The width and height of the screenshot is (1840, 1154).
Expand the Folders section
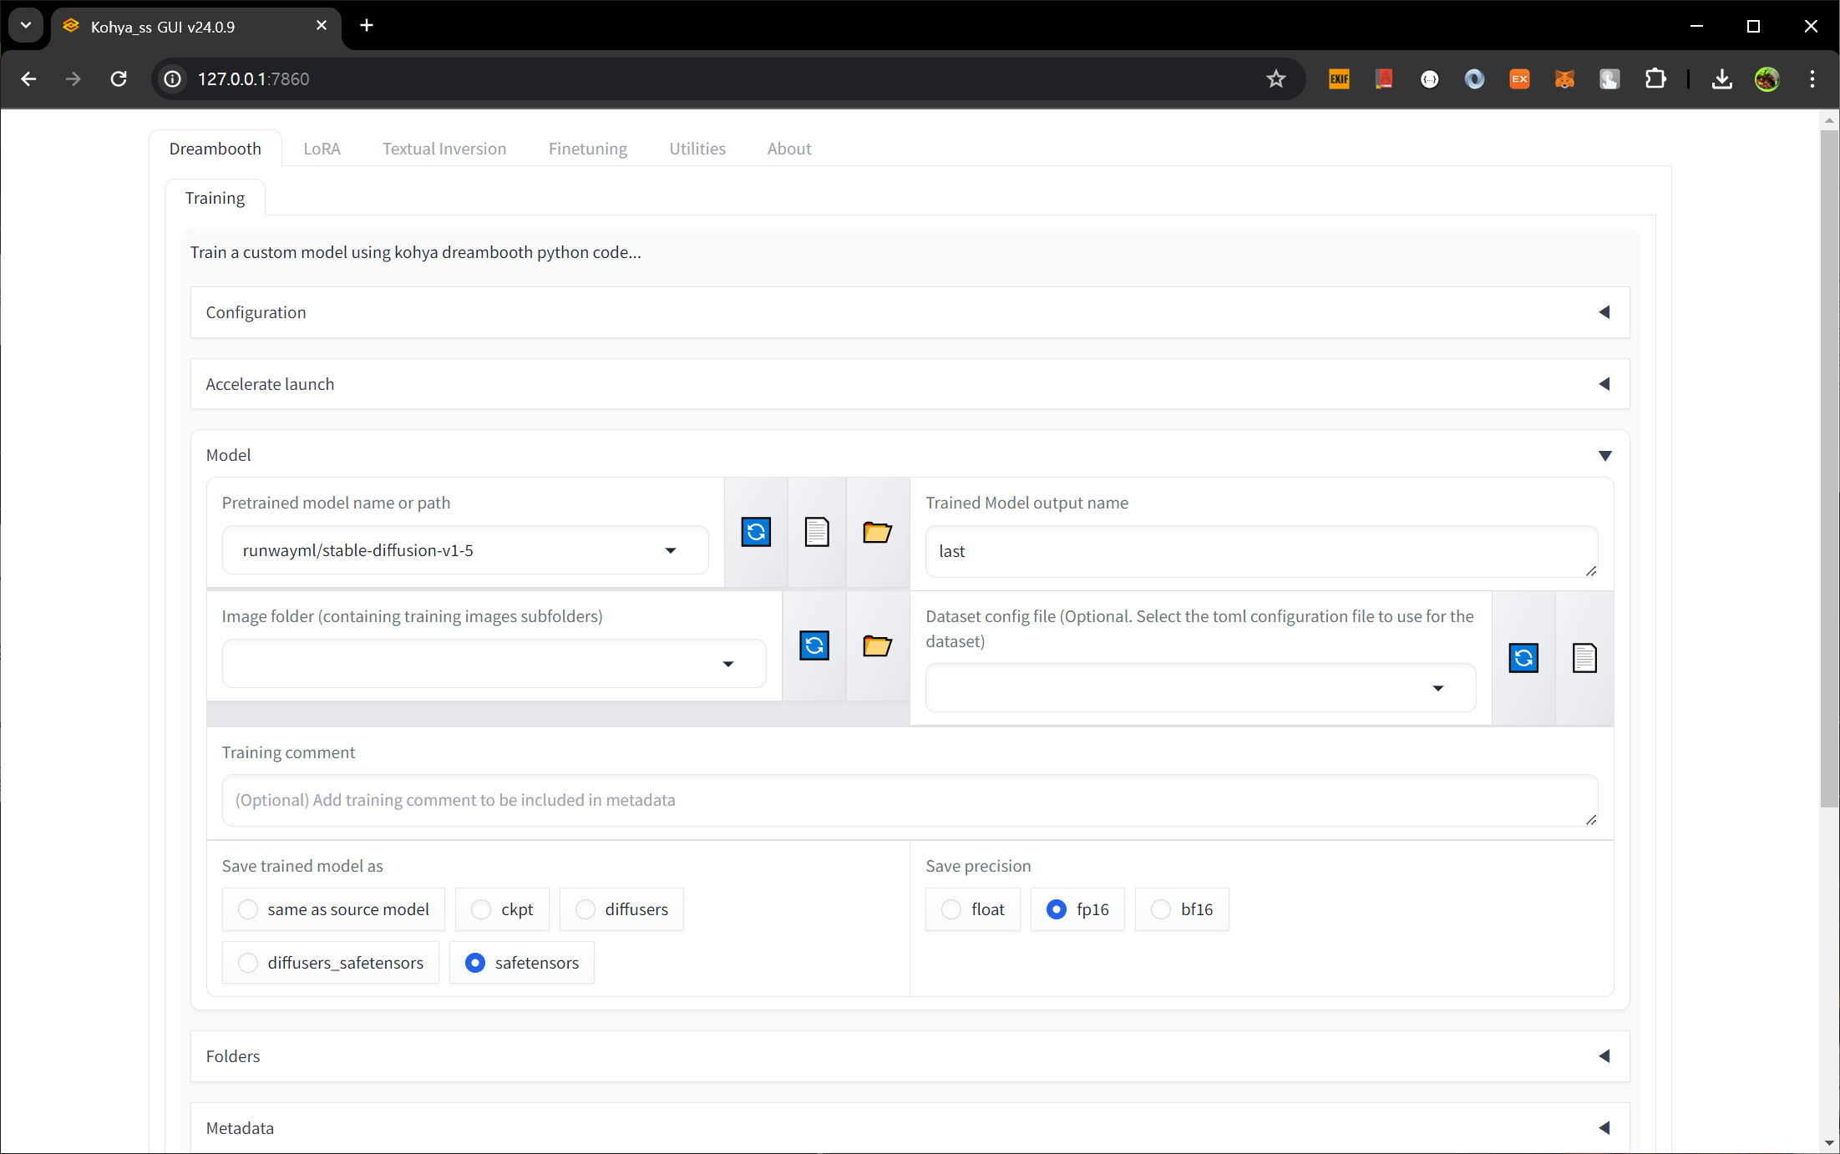910,1056
